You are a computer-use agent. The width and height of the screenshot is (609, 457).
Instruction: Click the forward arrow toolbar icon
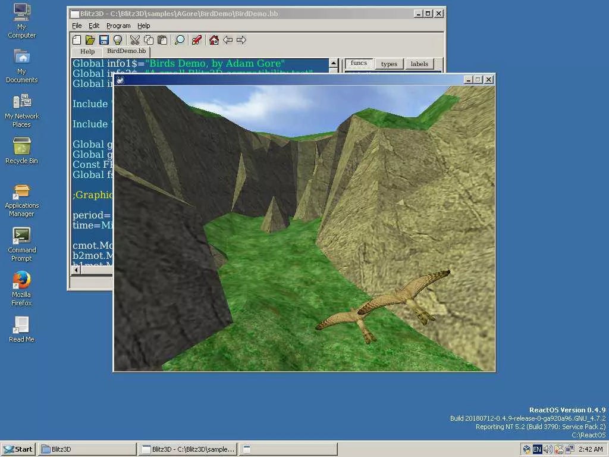tap(241, 40)
